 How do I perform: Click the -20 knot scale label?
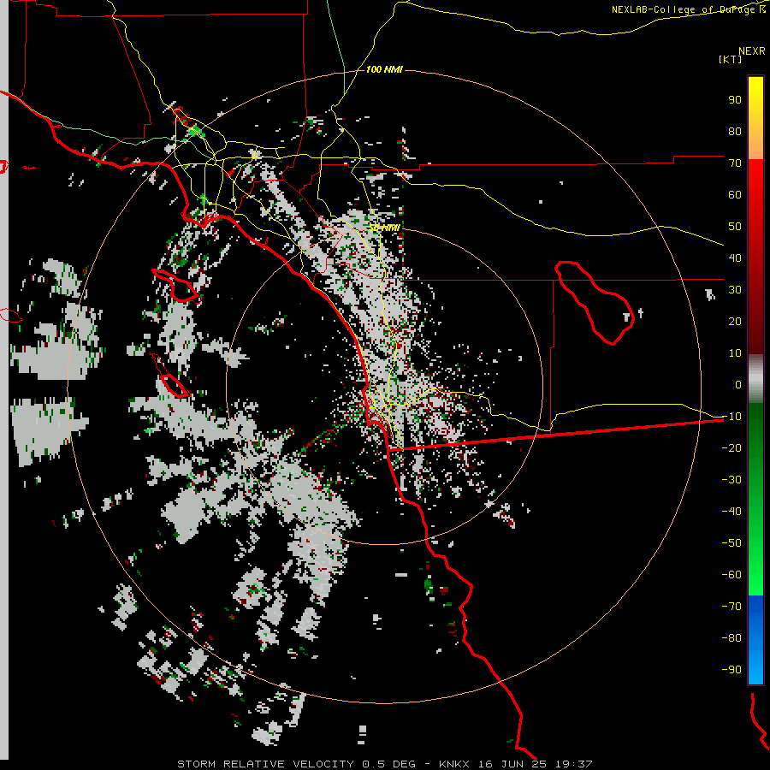731,447
